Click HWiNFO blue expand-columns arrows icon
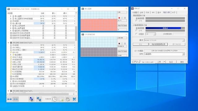This screenshot has width=198, height=111. [x=10, y=99]
